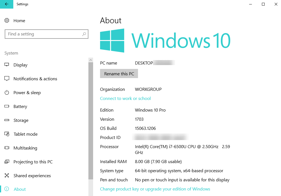Select Battery in the sidebar
Screen dimensions: 281x196
coord(20,107)
